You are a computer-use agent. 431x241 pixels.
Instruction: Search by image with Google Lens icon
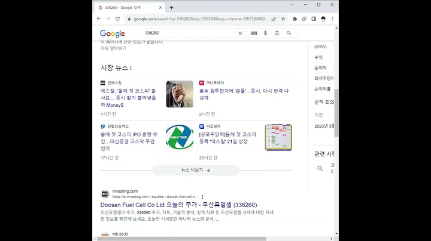[277, 33]
